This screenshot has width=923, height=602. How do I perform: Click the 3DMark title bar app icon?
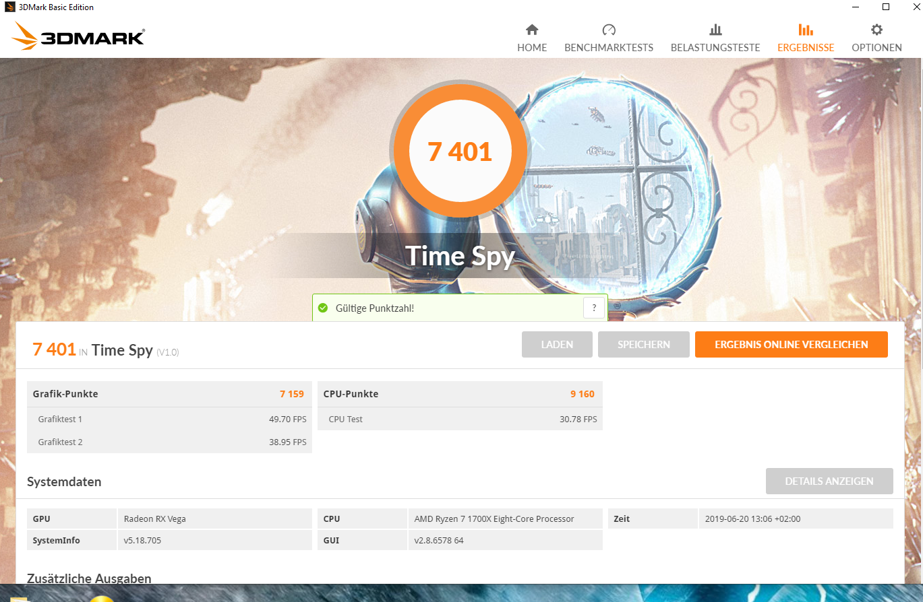click(9, 7)
